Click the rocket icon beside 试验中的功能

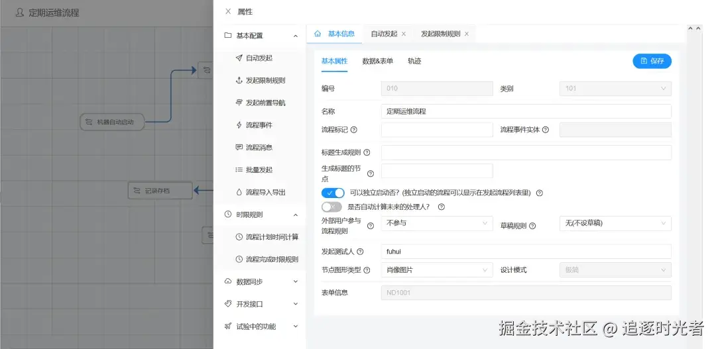(228, 326)
